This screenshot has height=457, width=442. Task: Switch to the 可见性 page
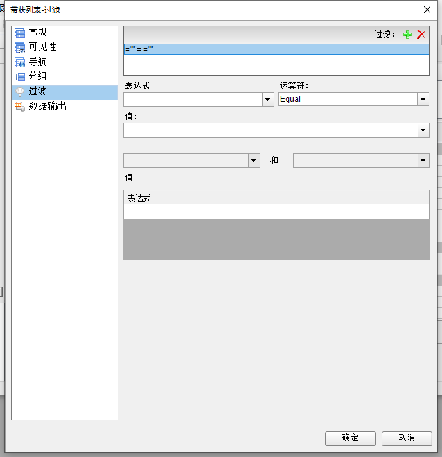pos(64,47)
